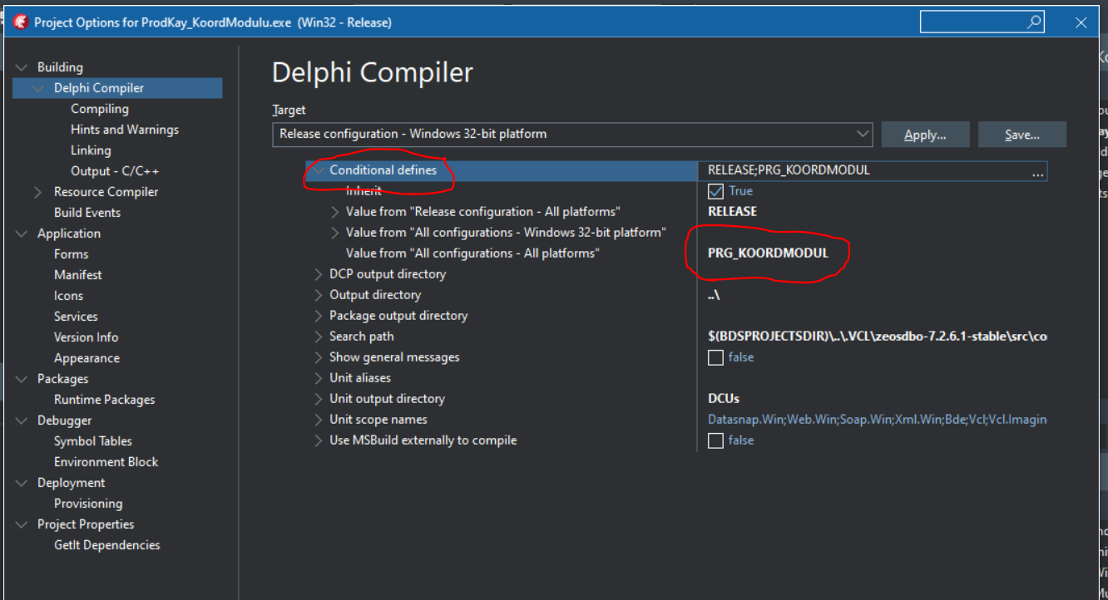Open Hints and Warnings page
Viewport: 1108px width, 600px height.
pyautogui.click(x=125, y=130)
